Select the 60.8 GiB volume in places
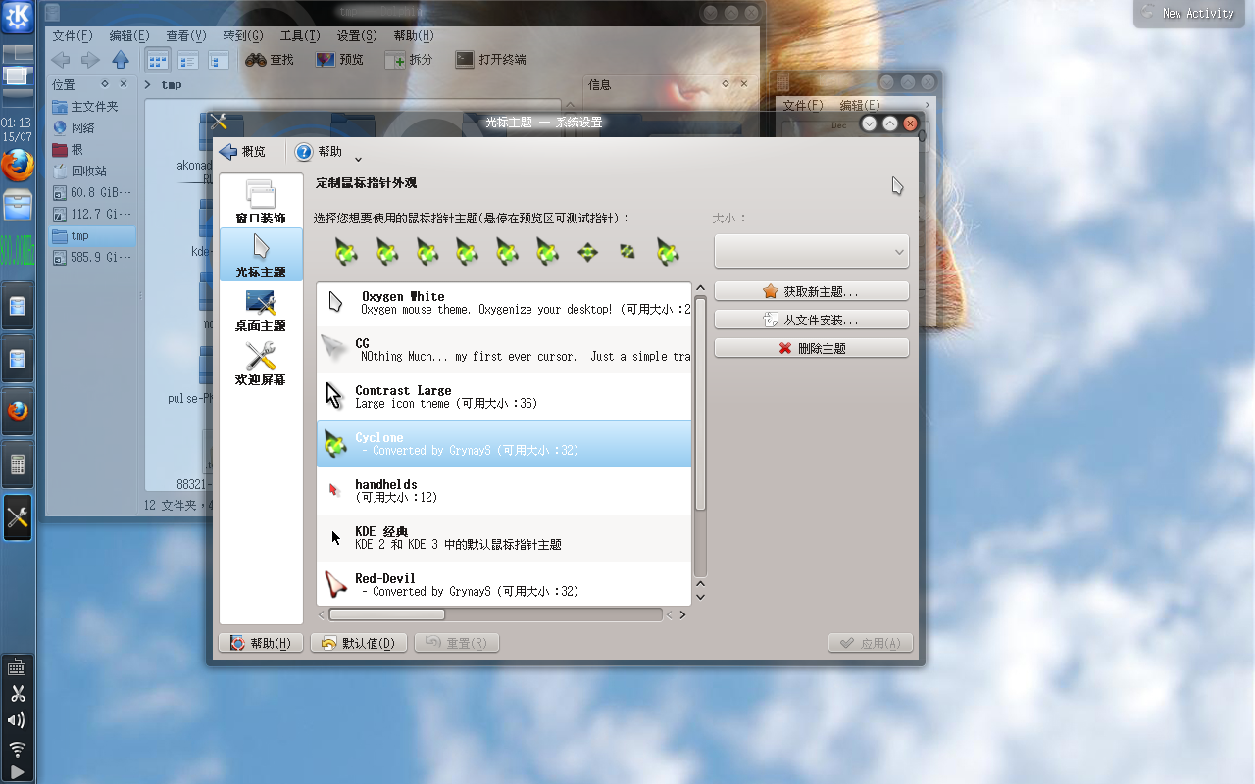This screenshot has height=784, width=1255. tap(92, 192)
